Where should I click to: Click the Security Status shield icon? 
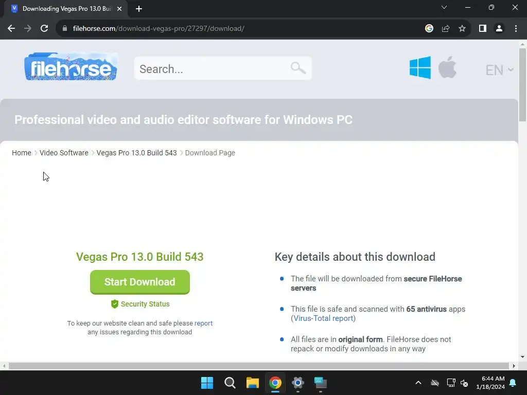coord(115,304)
